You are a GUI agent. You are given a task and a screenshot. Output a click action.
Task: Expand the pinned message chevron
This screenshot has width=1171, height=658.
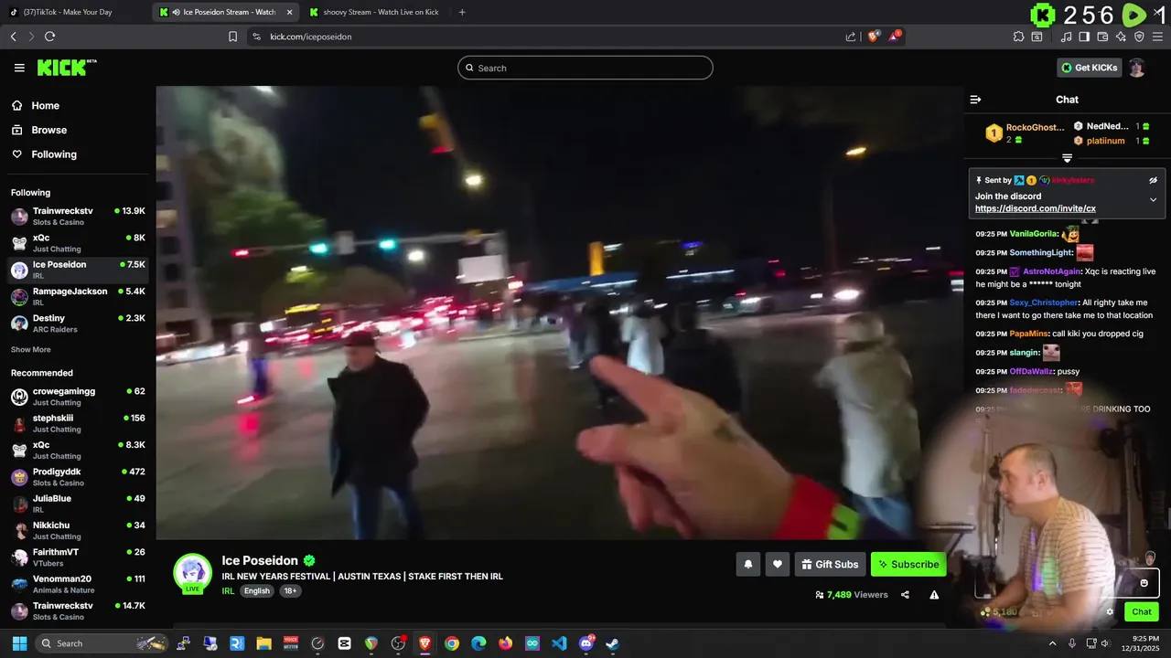[1153, 199]
